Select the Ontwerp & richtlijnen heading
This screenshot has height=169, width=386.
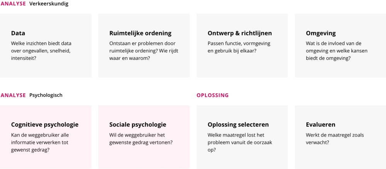coord(240,33)
